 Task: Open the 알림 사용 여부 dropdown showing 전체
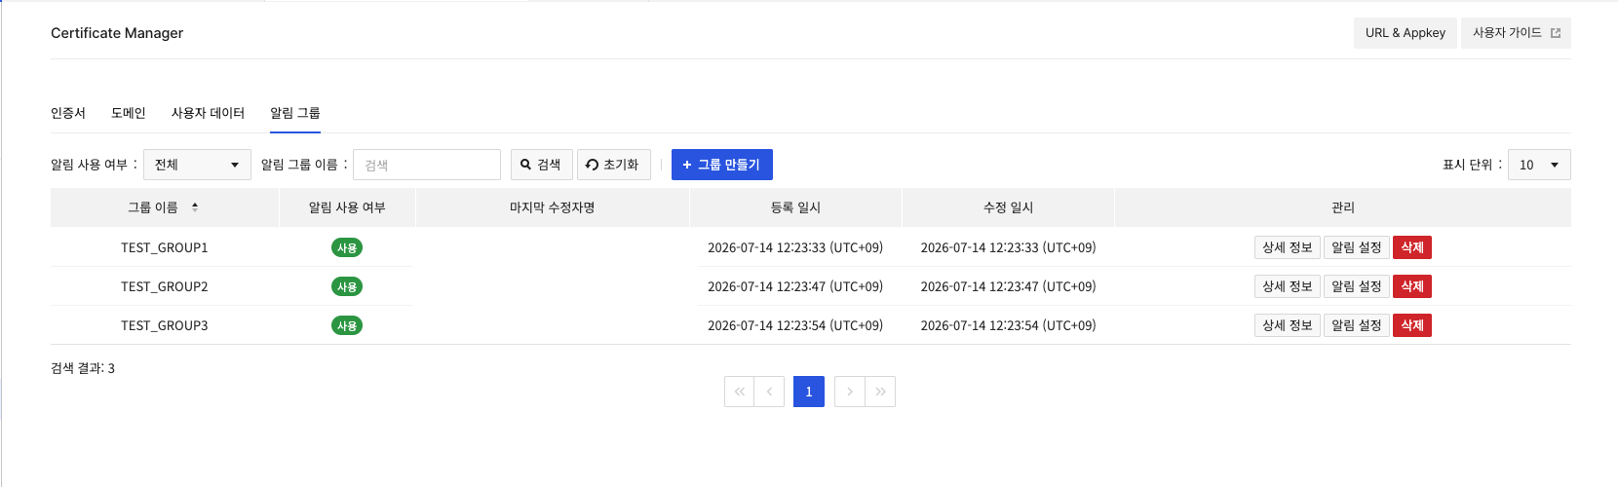(197, 165)
